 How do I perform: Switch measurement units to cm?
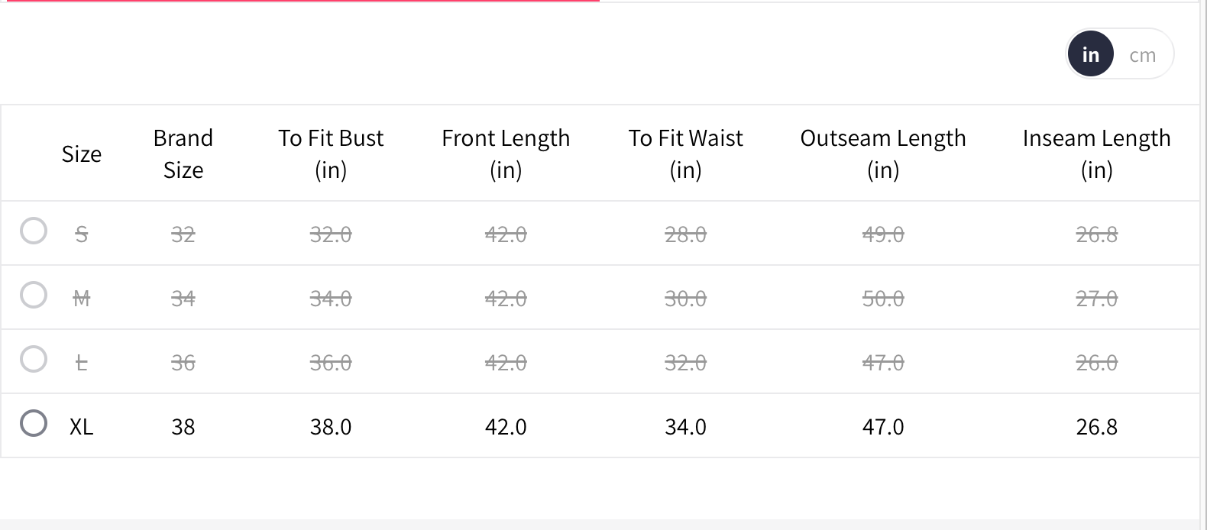coord(1142,55)
